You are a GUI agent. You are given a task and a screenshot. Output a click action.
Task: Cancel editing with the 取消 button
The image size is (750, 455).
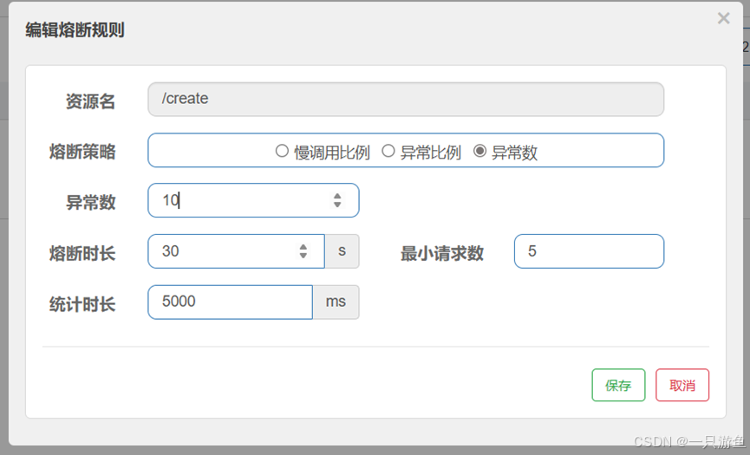(682, 385)
